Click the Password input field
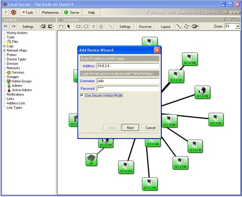Image resolution: width=242 pixels, height=197 pixels. [x=128, y=88]
